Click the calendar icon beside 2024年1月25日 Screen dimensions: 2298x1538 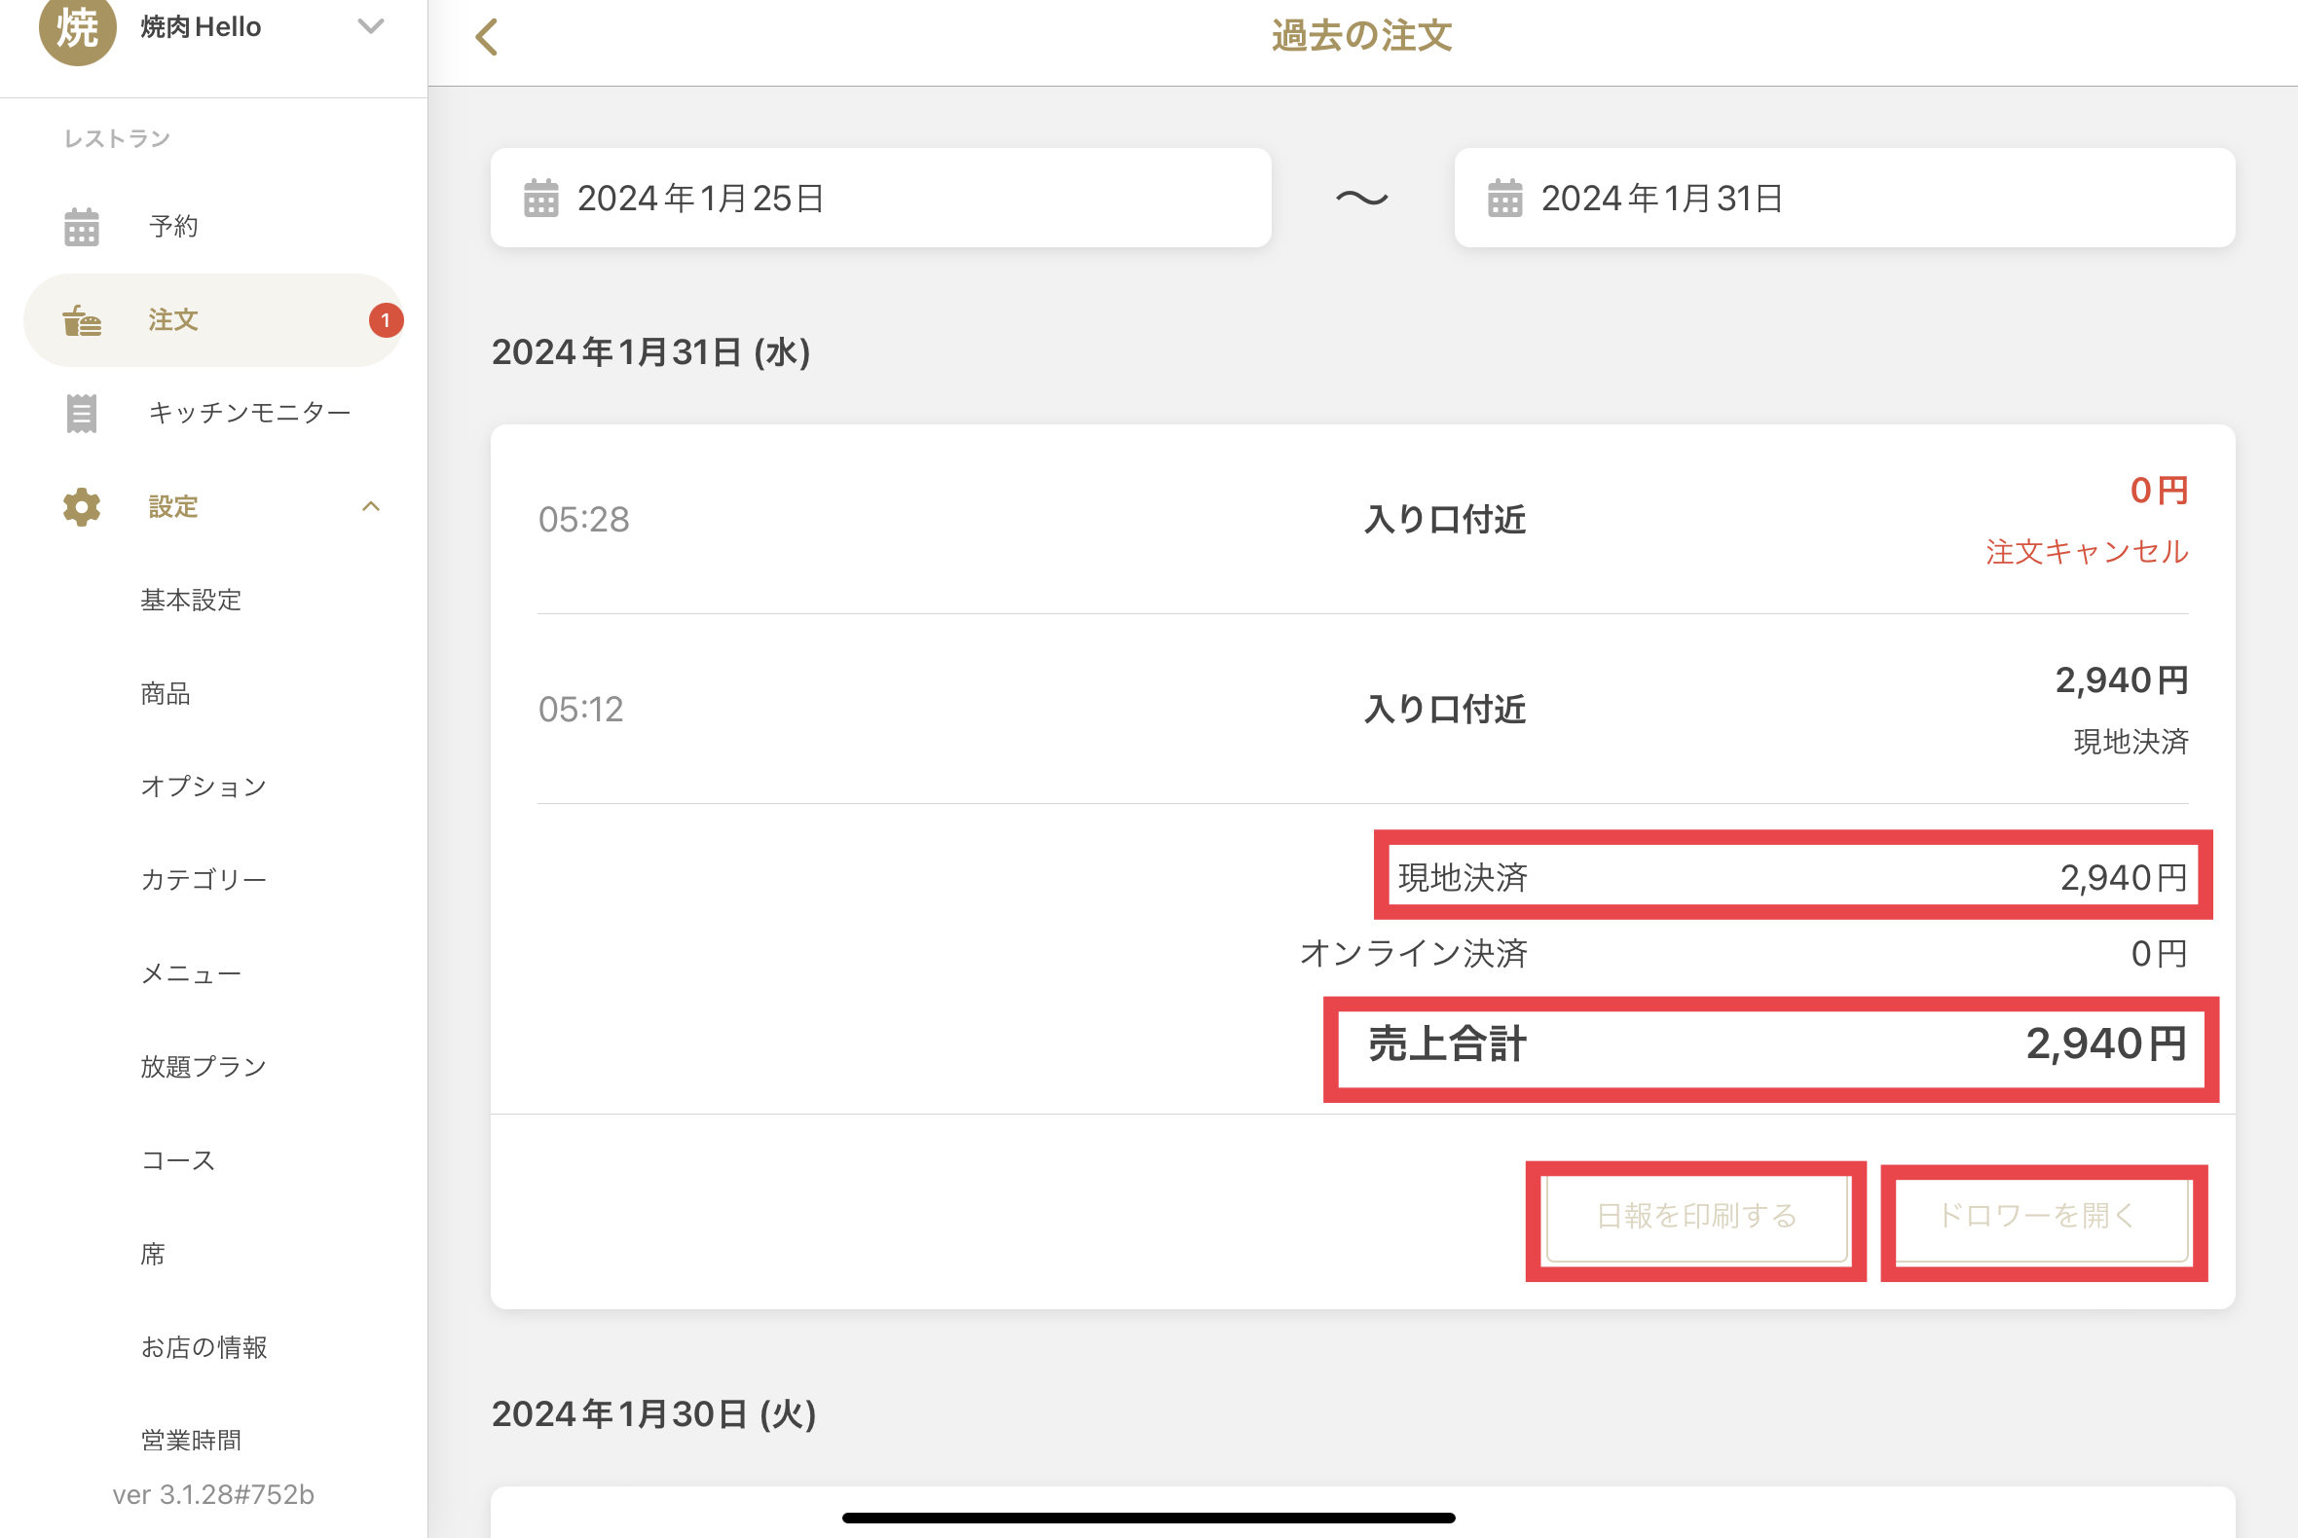tap(540, 199)
